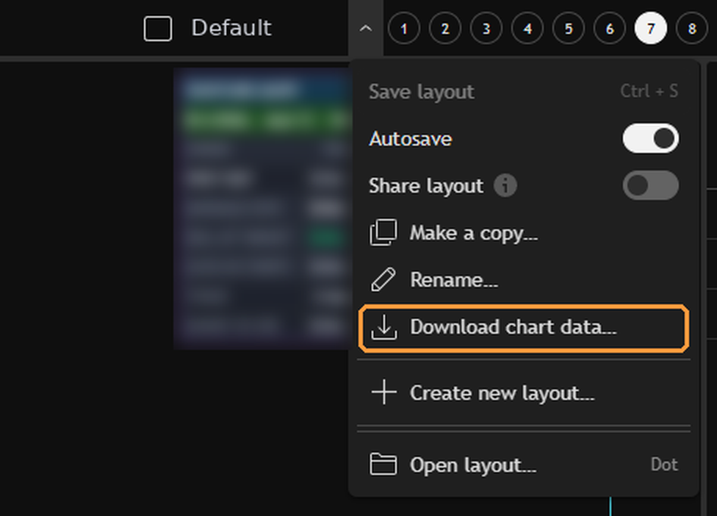Click the blurred chart preview thumbnail

pyautogui.click(x=262, y=209)
